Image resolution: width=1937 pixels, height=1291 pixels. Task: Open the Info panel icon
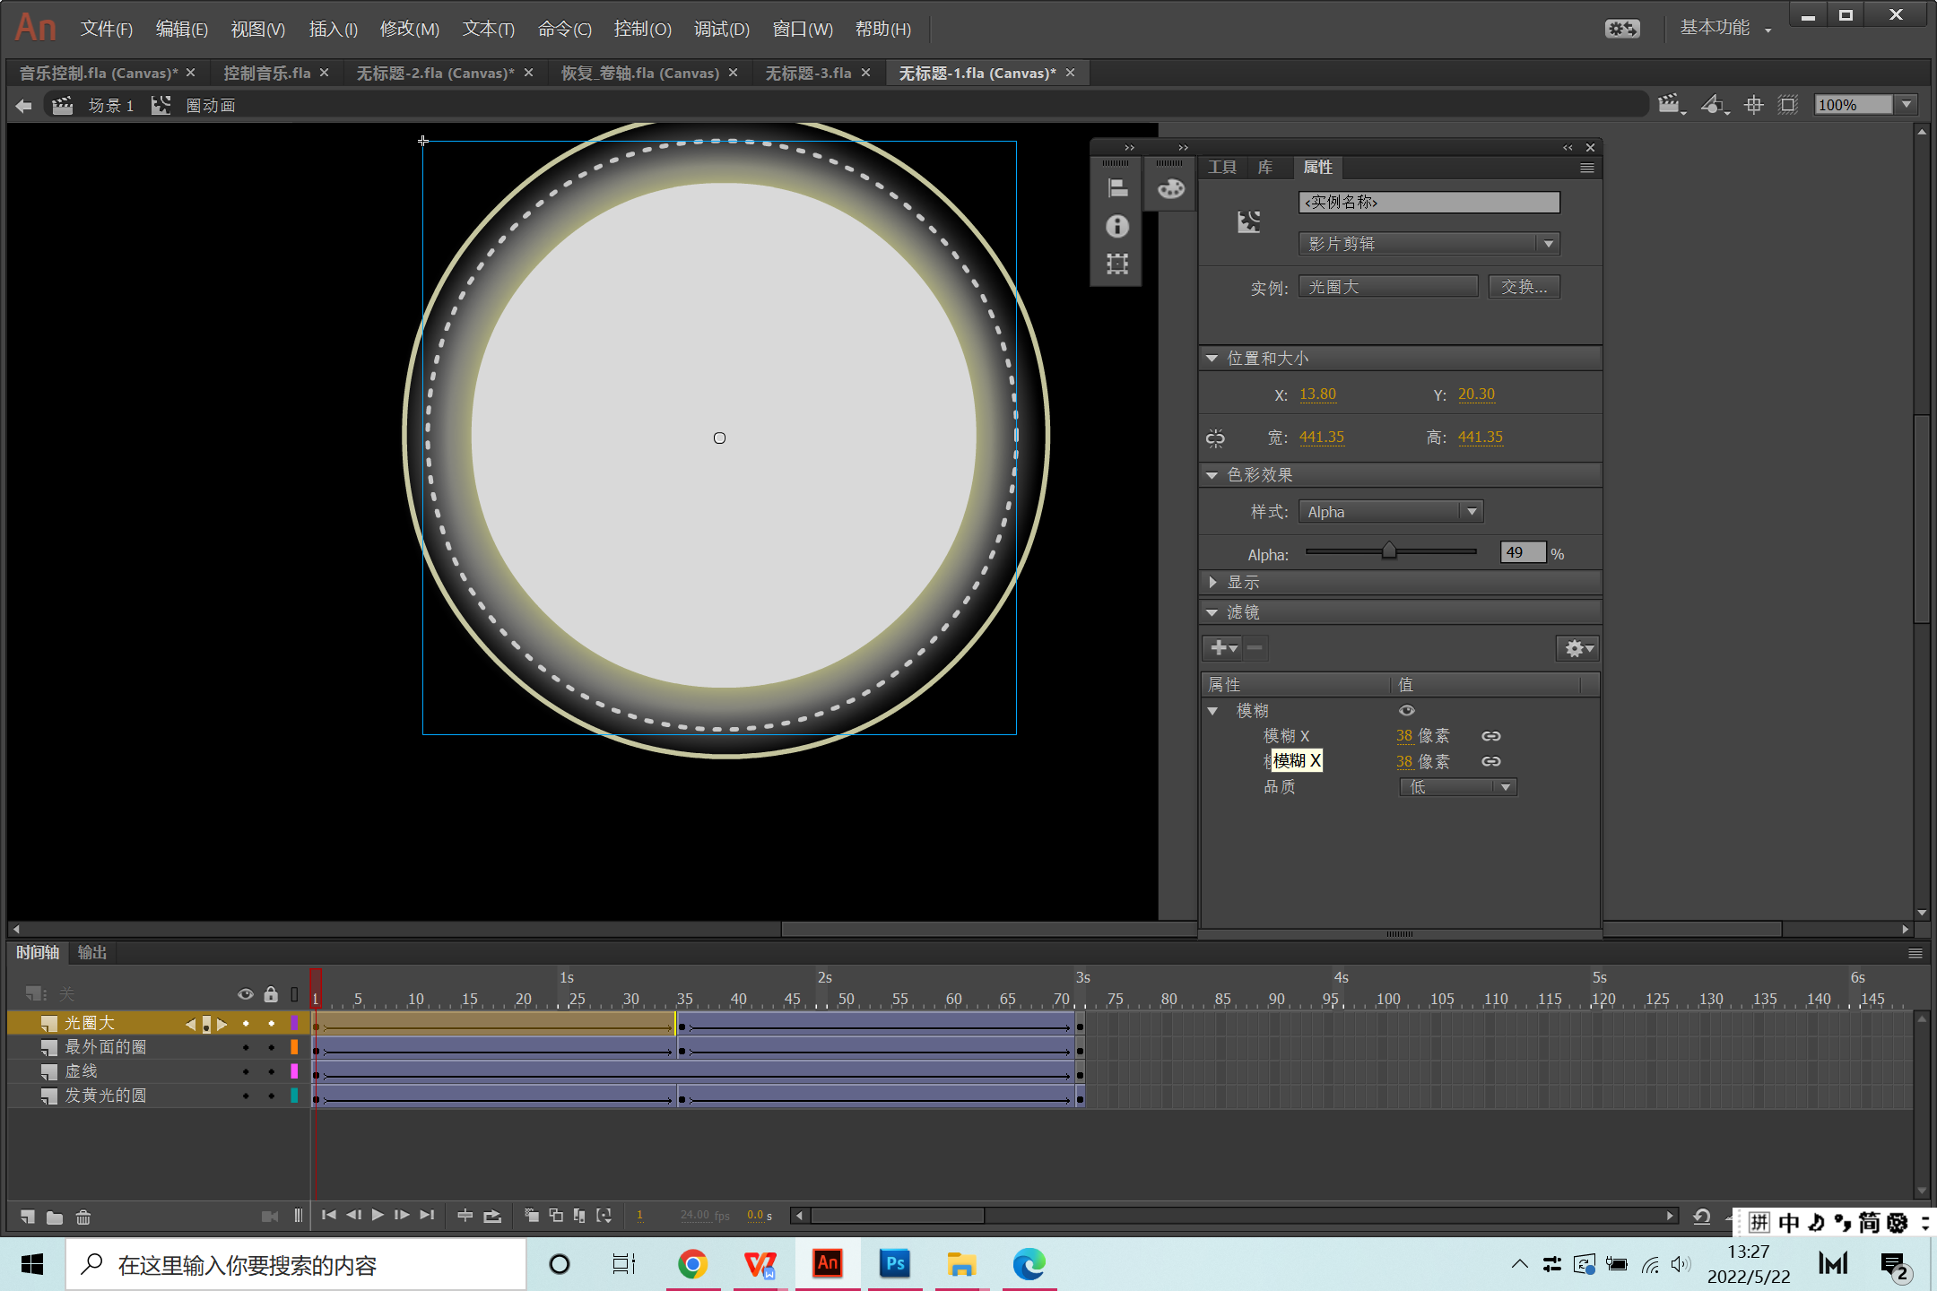point(1117,226)
